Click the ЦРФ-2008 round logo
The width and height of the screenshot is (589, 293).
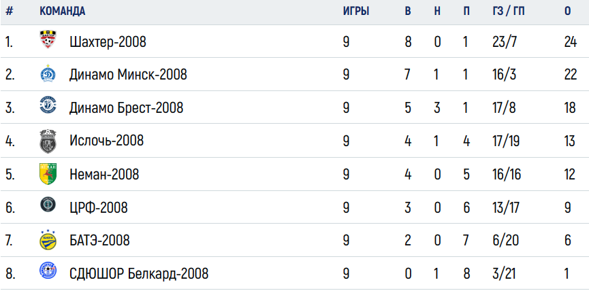(x=48, y=205)
